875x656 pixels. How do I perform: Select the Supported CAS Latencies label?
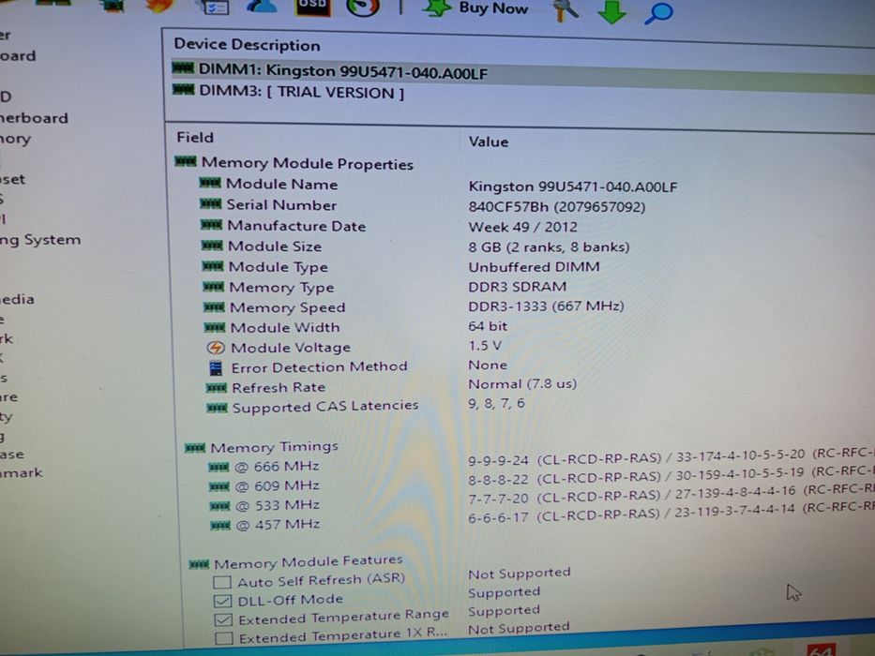coord(325,406)
